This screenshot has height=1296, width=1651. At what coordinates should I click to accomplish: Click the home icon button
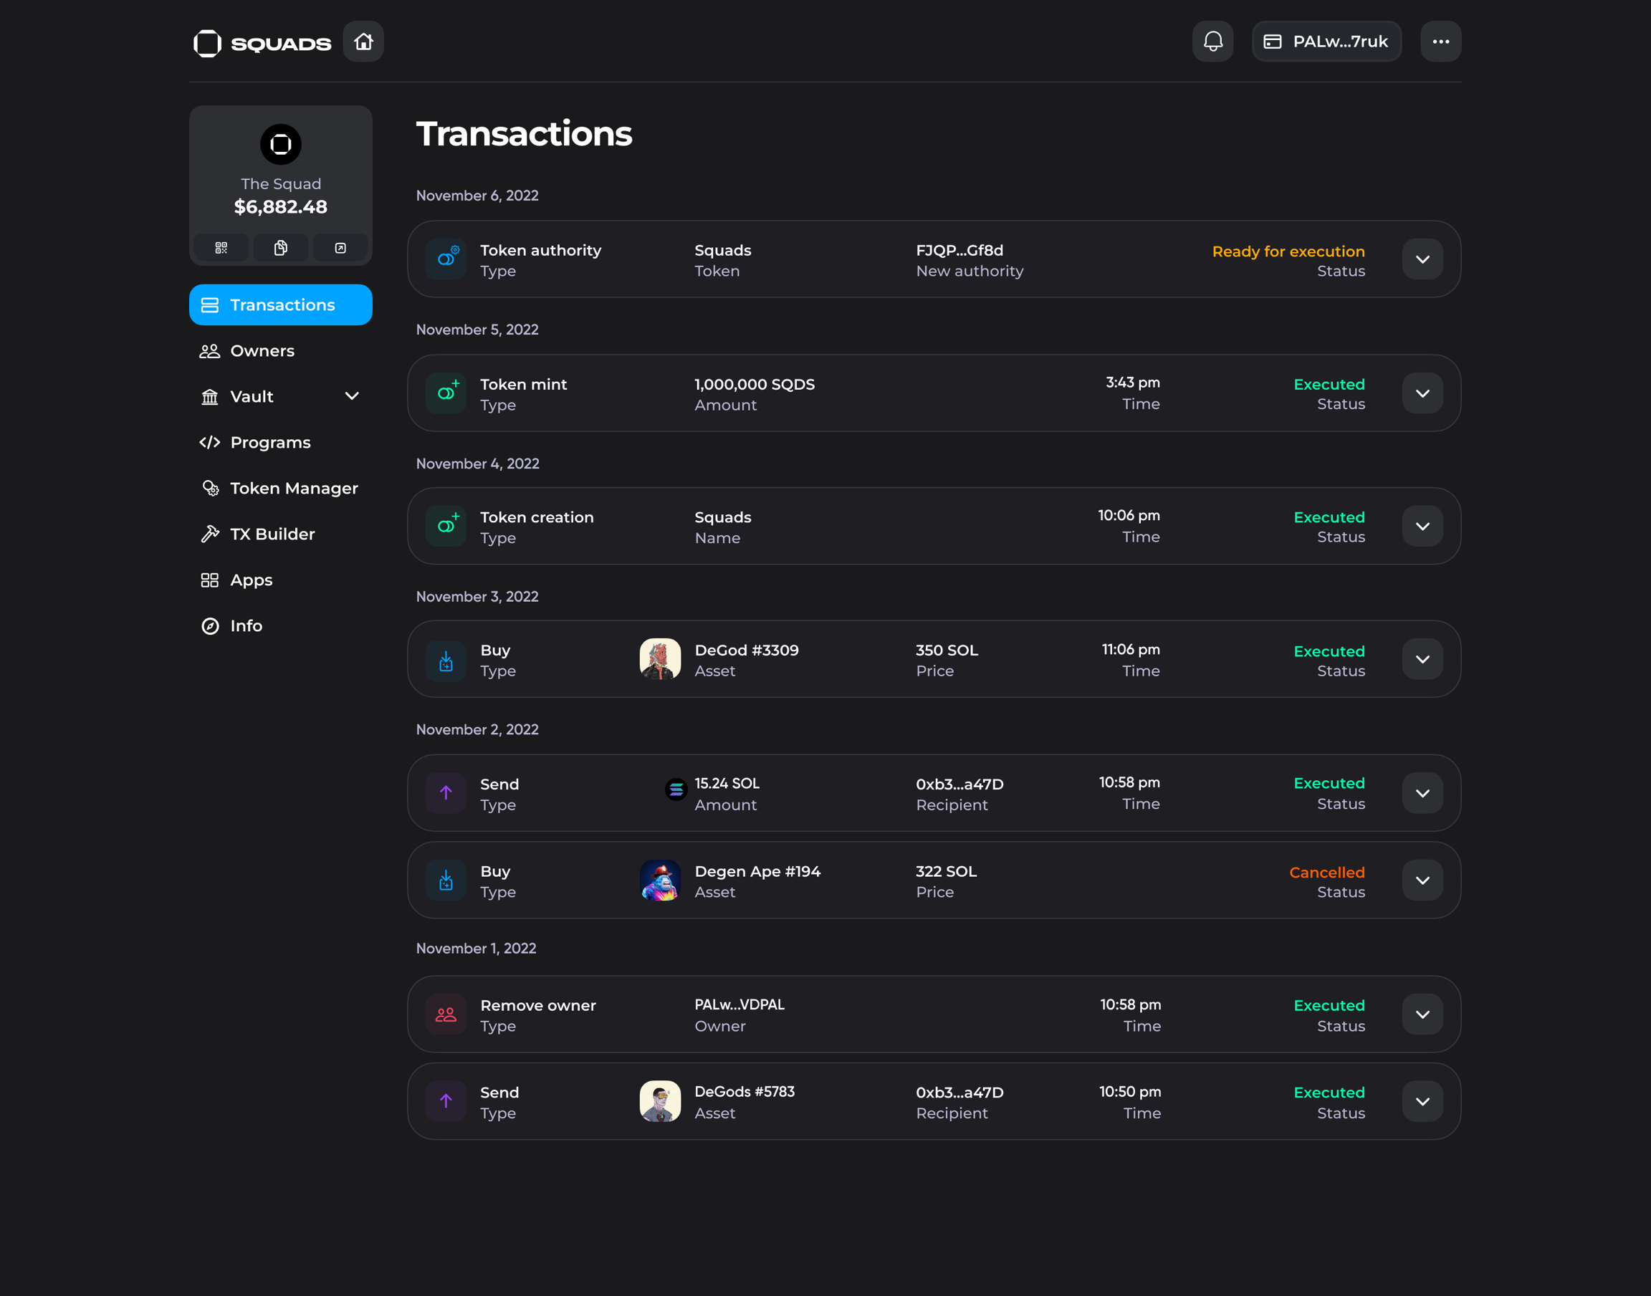[363, 41]
